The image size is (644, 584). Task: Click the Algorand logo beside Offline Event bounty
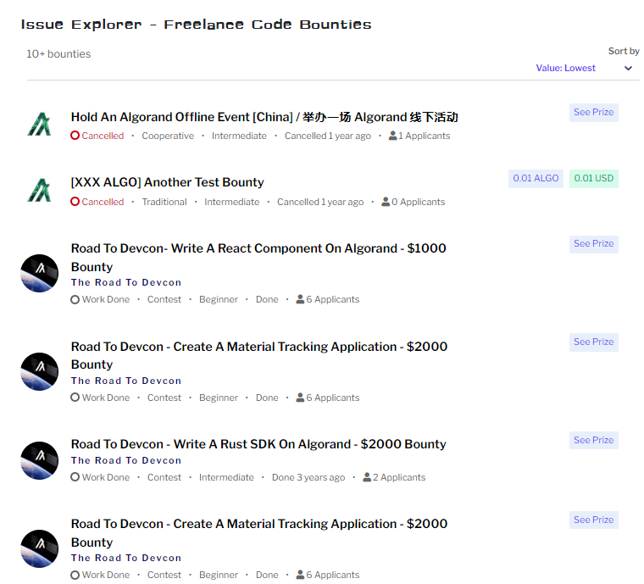pos(39,125)
